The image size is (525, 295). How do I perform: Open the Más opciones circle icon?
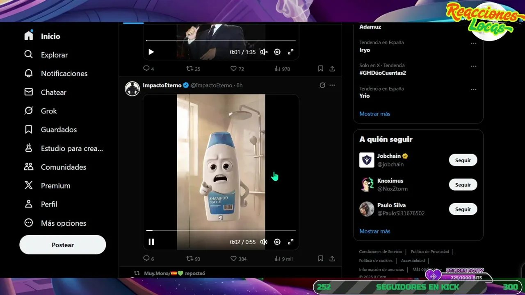28,223
